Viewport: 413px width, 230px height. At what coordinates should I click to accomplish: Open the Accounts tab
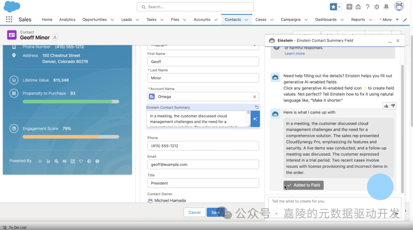202,20
